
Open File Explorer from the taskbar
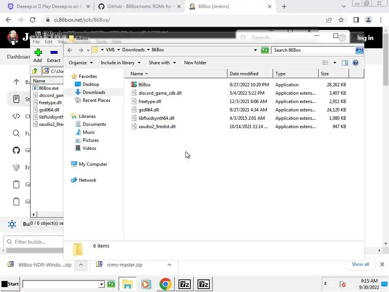pos(128,284)
